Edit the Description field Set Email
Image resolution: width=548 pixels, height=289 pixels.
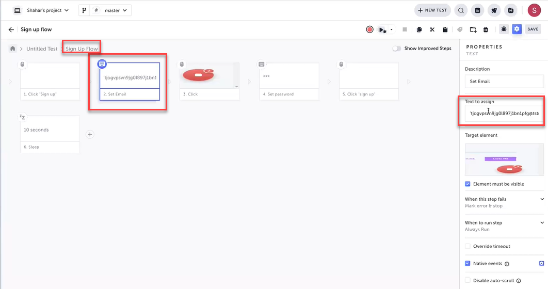click(504, 82)
